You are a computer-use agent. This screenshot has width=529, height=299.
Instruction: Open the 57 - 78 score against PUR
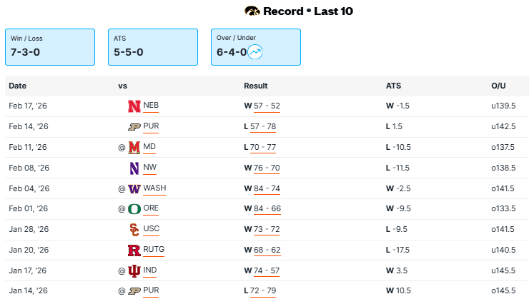[263, 127]
